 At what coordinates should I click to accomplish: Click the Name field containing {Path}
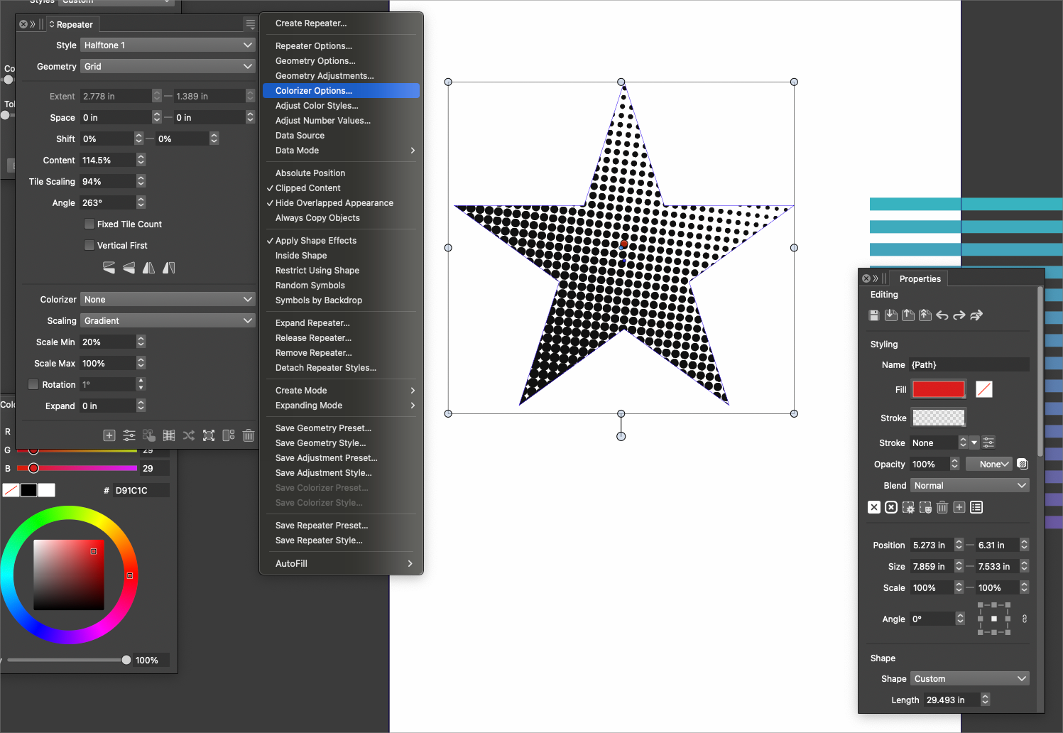(x=969, y=365)
